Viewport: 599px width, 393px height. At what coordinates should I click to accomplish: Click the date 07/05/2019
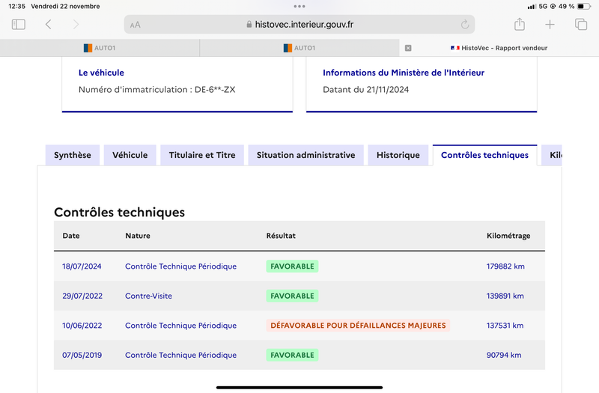pos(82,355)
